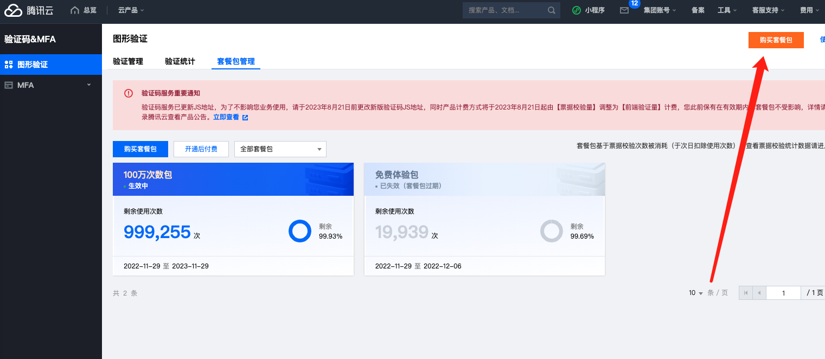825x359 pixels.
Task: Open the 全部套餐包 filter dropdown
Action: 280,149
